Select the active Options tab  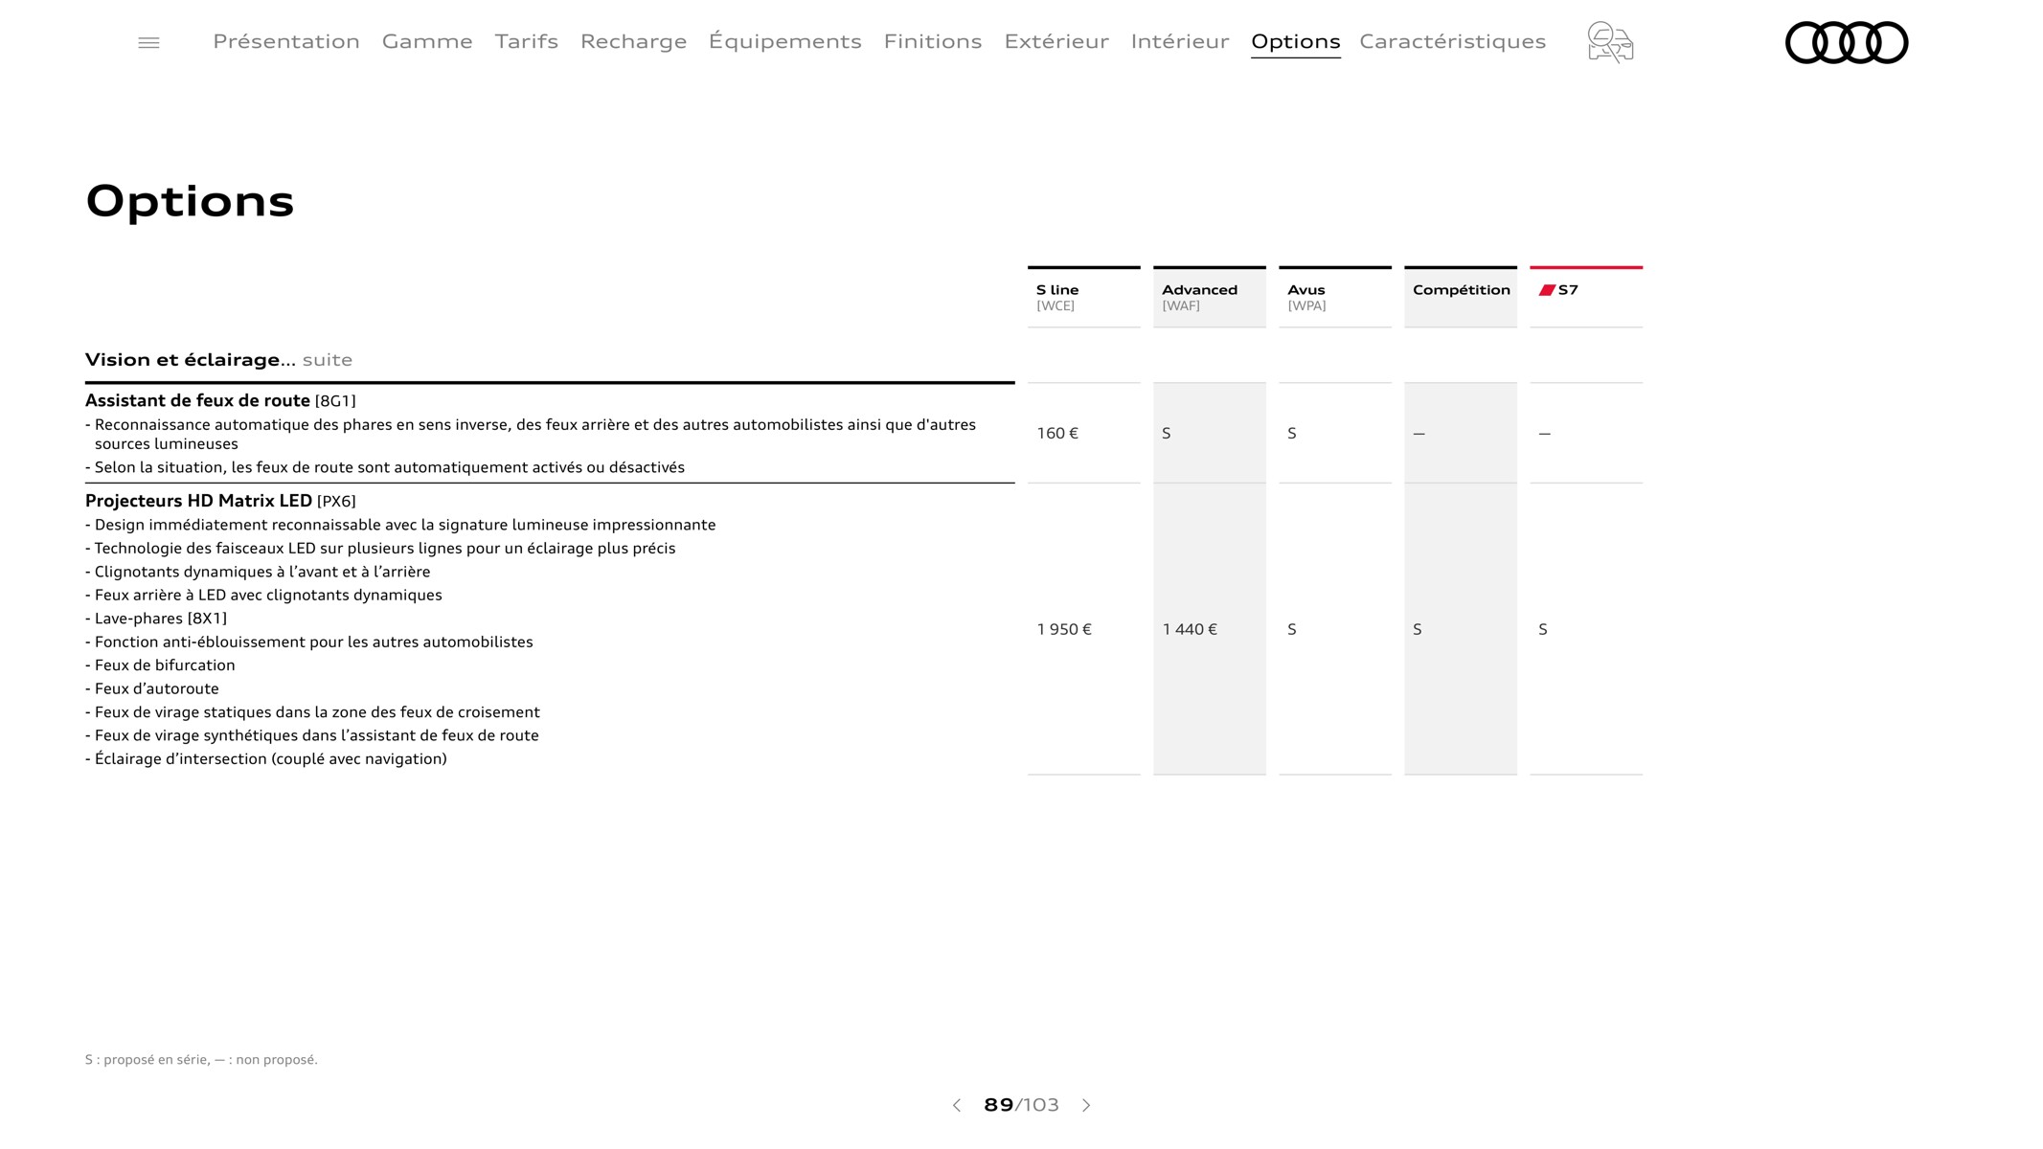point(1295,42)
